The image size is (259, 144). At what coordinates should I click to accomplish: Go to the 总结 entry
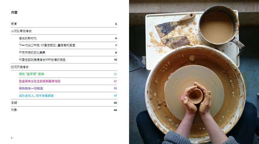click(14, 103)
